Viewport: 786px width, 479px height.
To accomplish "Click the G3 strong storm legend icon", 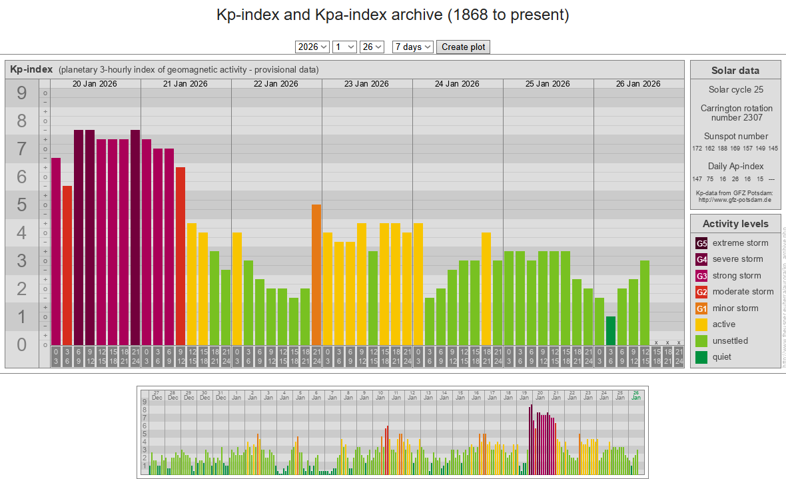I will click(701, 276).
